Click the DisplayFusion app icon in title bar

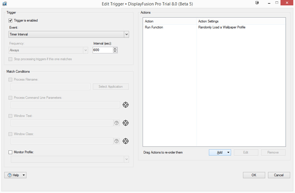[5, 4]
